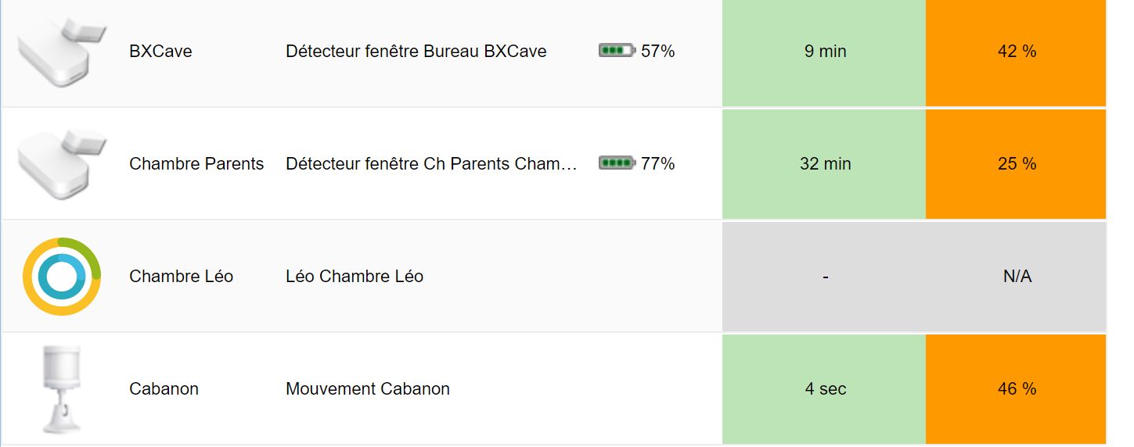Open the Léo Chambre Léo device
1134x447 pixels.
tap(355, 277)
